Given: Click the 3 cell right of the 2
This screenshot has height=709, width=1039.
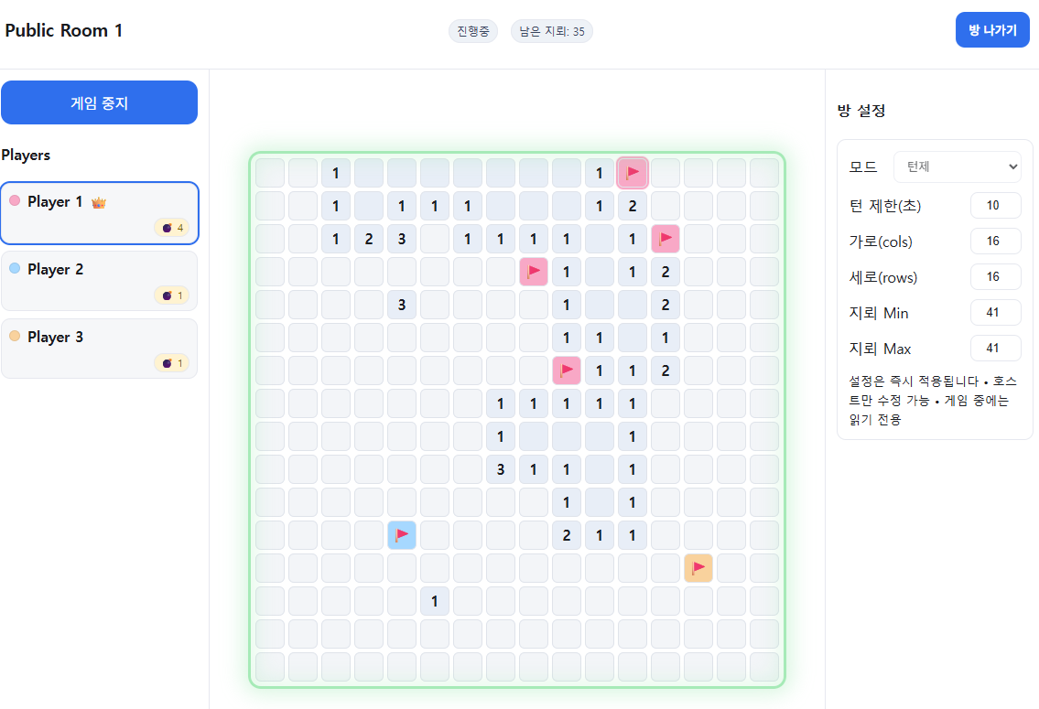Looking at the screenshot, I should pyautogui.click(x=402, y=239).
